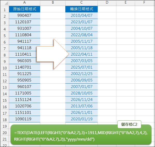
Task: Click date cell 2006/09/05
Action: [81, 80]
